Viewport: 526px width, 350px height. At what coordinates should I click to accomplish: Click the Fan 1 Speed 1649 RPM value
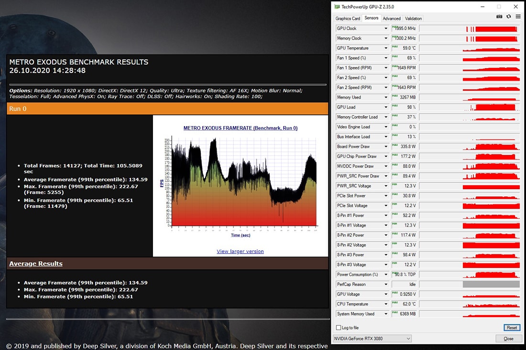pos(404,68)
